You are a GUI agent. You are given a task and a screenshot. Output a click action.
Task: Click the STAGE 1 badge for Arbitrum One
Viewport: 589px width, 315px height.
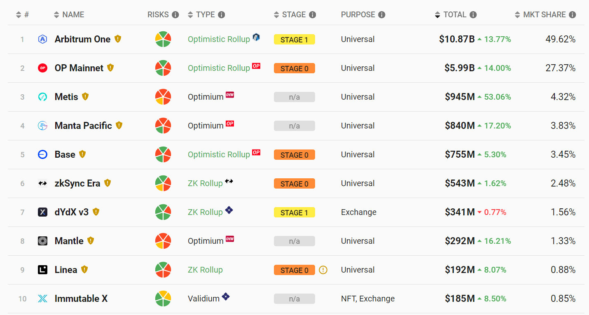[x=294, y=40]
